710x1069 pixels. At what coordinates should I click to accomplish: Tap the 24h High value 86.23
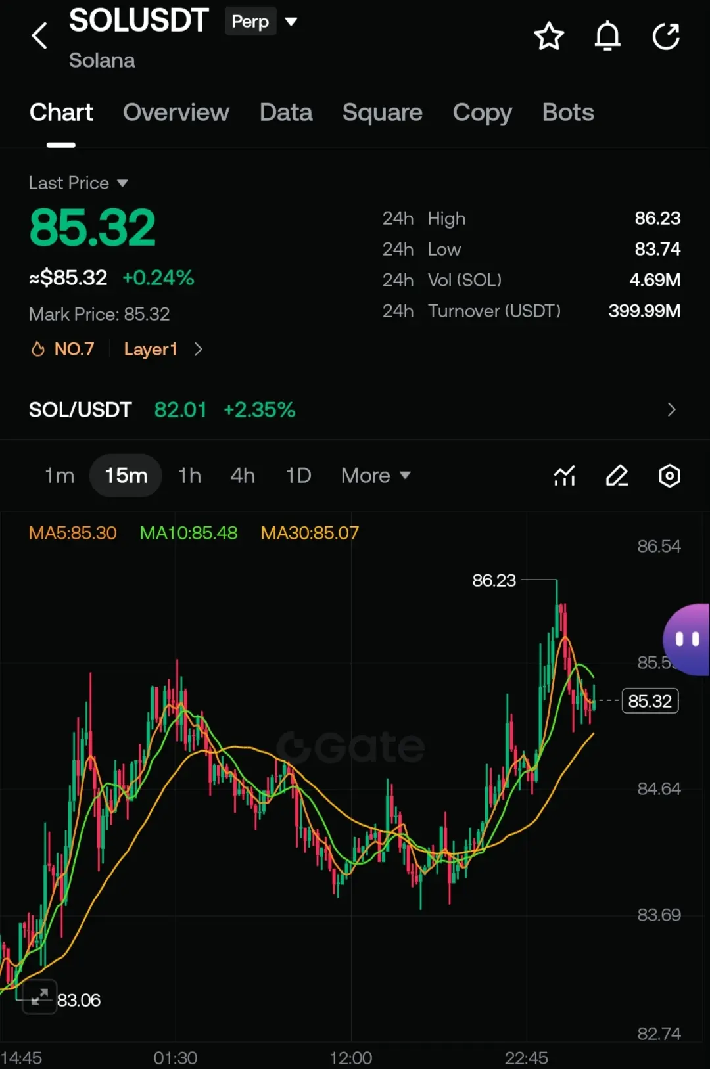[657, 218]
